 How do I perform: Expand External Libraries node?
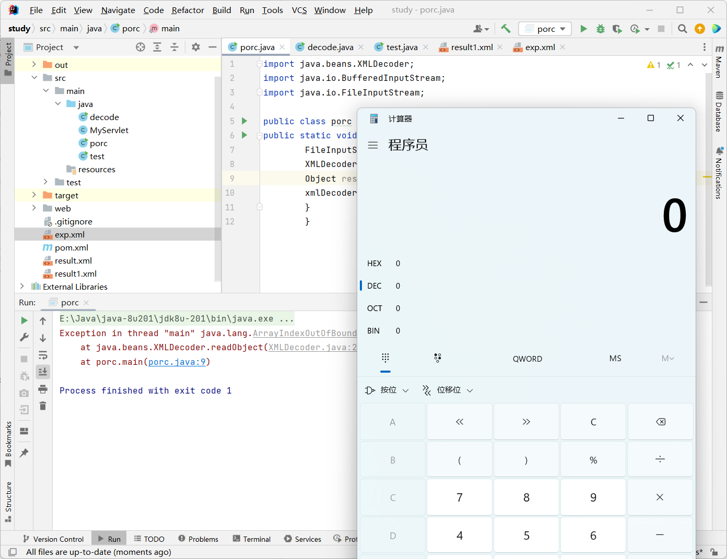[22, 286]
